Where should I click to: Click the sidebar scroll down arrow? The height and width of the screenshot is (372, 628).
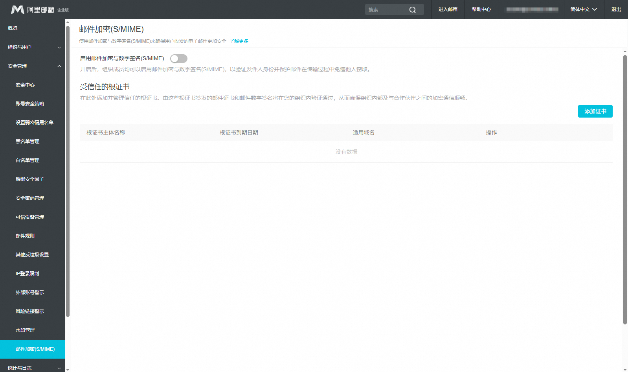pyautogui.click(x=68, y=369)
